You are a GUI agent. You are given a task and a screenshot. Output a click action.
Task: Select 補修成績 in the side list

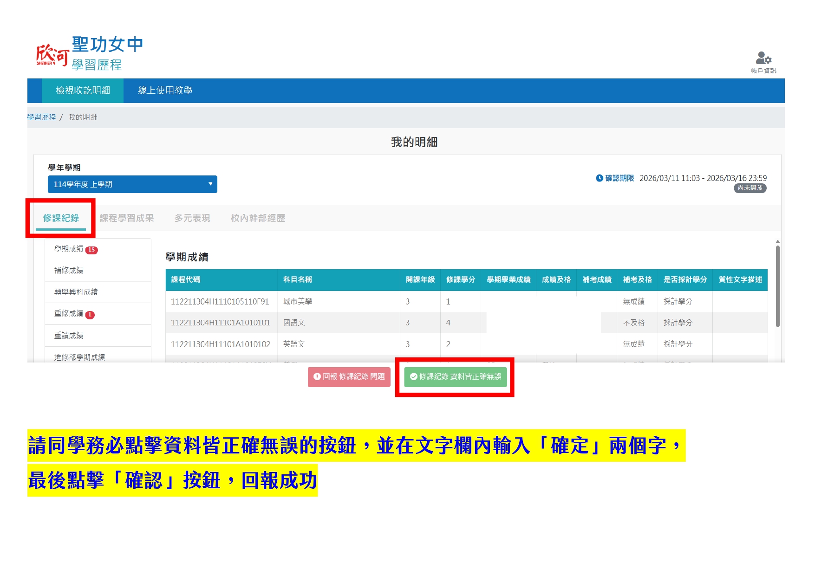pyautogui.click(x=69, y=271)
